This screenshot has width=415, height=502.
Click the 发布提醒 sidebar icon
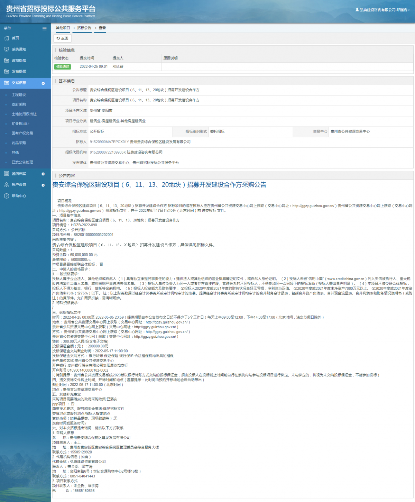(7, 71)
